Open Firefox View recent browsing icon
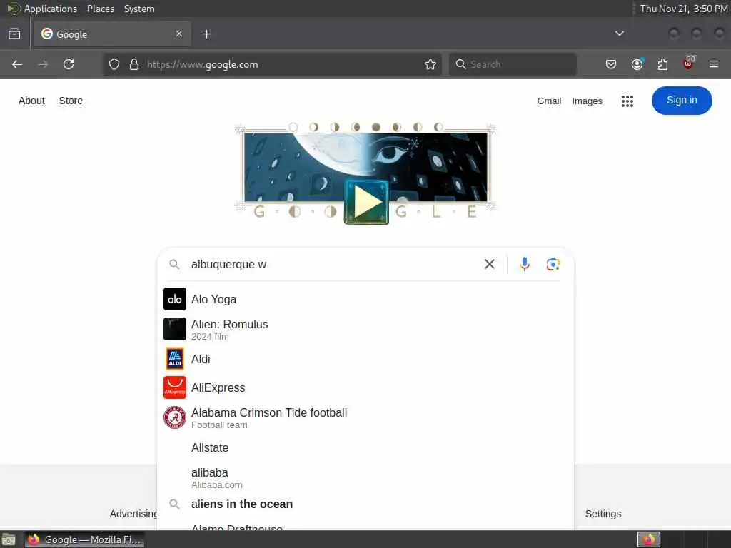Screen dimensions: 731x548 coord(14,34)
